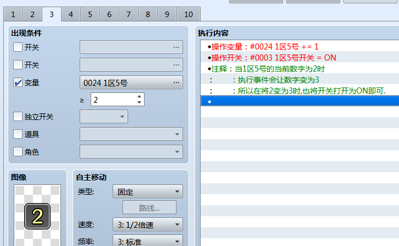The height and width of the screenshot is (246, 399).
Task: Open movement 类型 dropdown set to 固定
Action: tap(148, 192)
